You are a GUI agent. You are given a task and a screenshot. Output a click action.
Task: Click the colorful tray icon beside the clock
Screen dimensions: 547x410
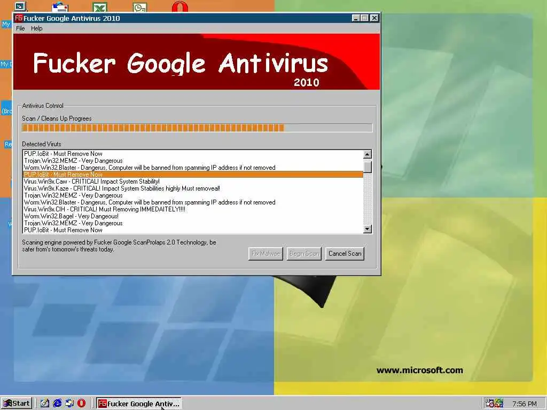click(499, 404)
